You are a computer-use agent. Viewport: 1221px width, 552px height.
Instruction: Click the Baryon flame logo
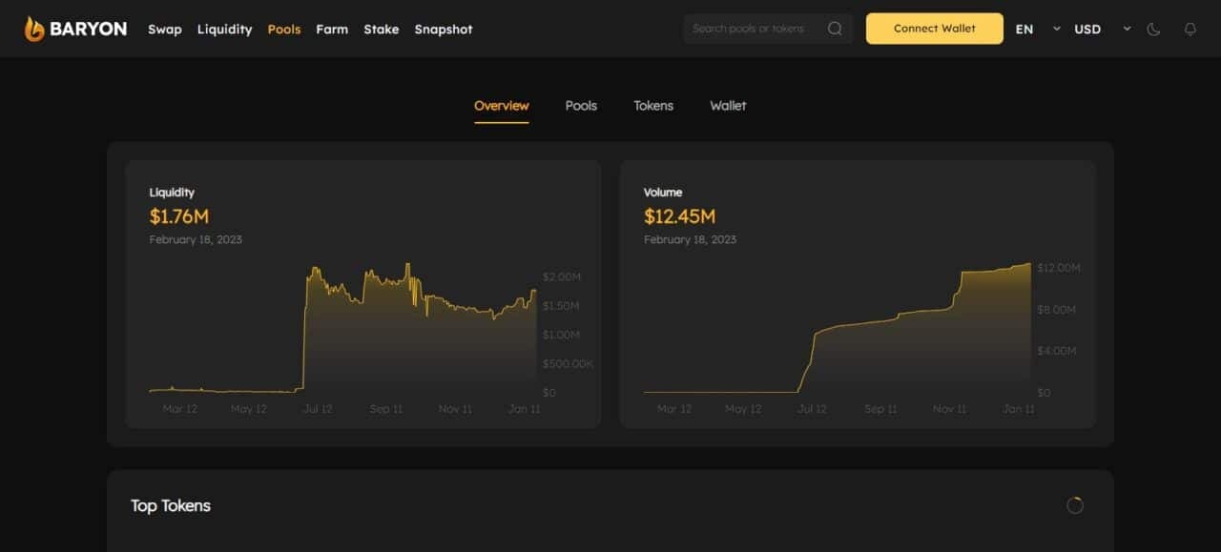point(34,29)
